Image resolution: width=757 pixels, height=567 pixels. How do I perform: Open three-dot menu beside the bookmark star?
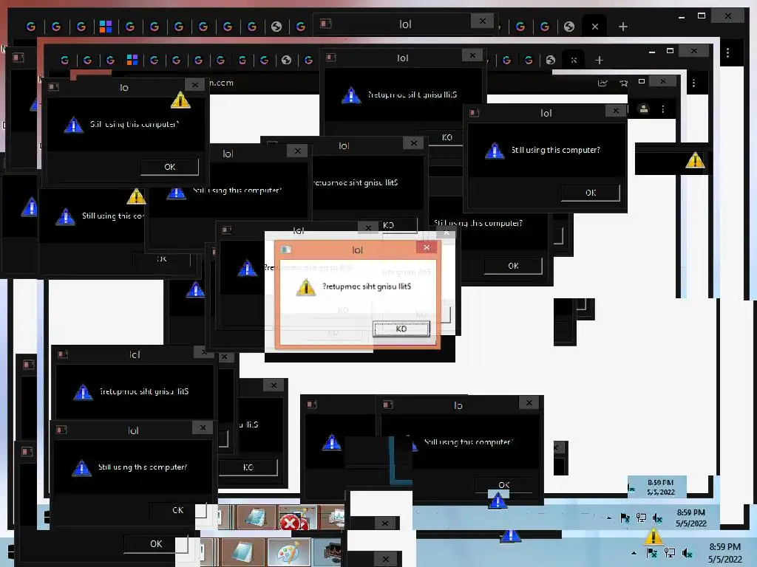coord(693,83)
